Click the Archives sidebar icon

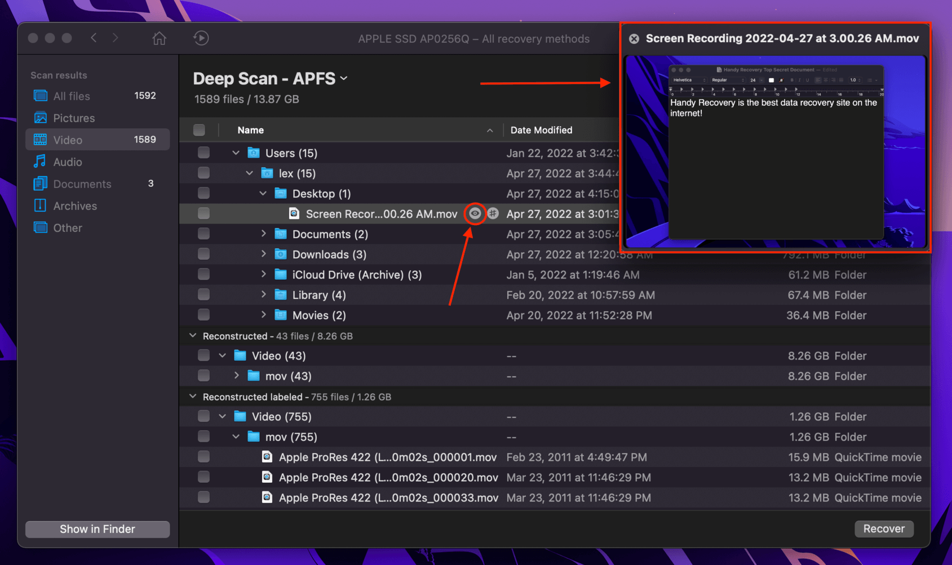[41, 205]
